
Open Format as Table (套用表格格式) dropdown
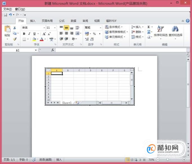[x=117, y=32]
